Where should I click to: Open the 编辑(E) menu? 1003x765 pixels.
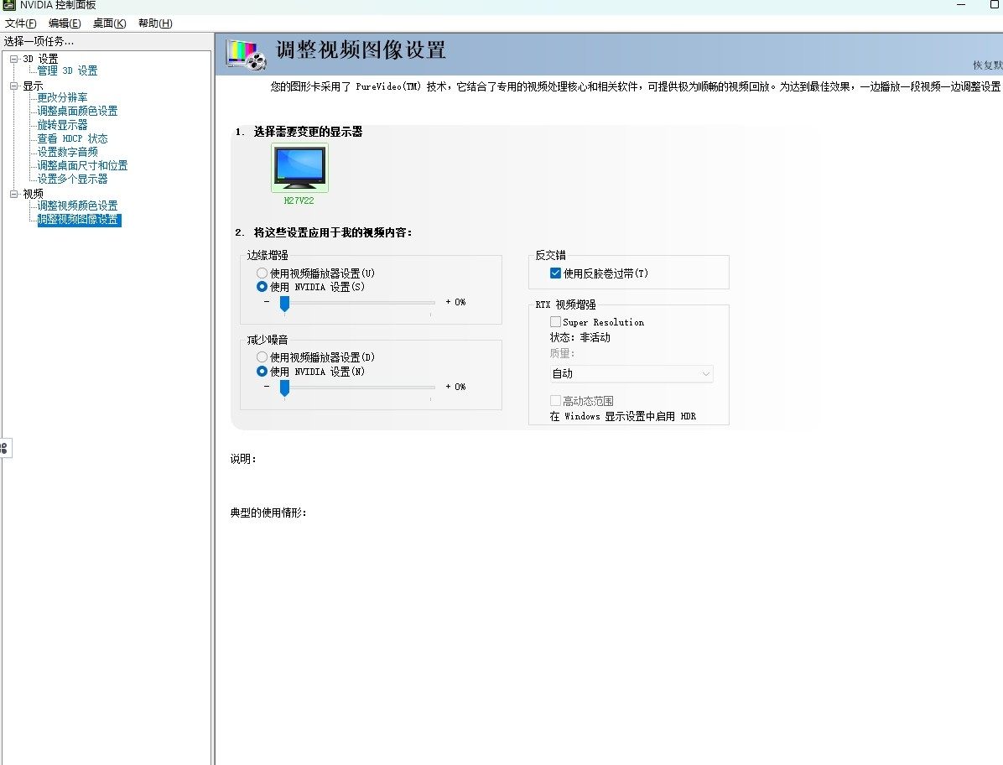pyautogui.click(x=65, y=23)
